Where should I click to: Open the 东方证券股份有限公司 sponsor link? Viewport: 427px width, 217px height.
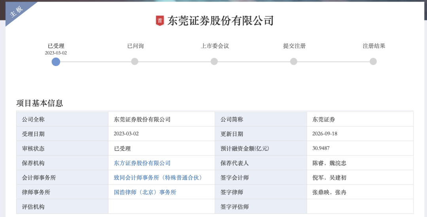tap(142, 163)
